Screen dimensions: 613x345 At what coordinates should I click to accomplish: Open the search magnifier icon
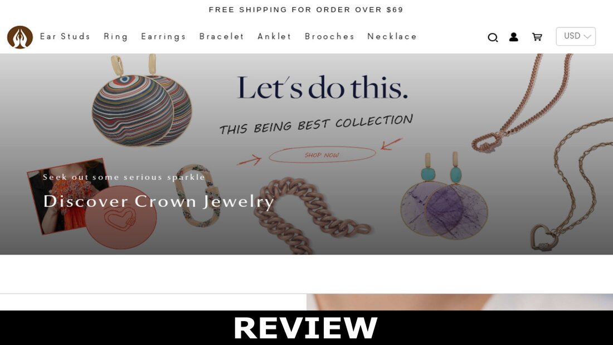[x=493, y=37]
